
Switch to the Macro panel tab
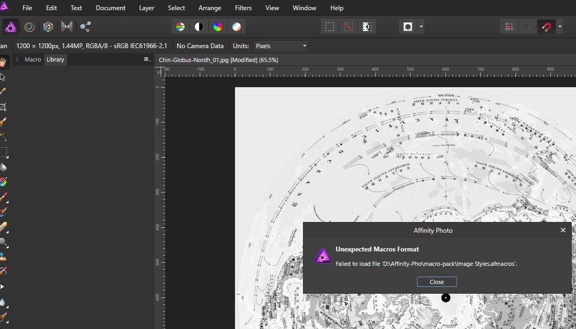(x=33, y=59)
